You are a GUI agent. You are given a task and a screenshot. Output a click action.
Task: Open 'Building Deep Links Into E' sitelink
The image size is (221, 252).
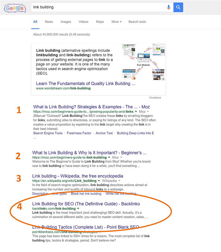[x=135, y=133]
